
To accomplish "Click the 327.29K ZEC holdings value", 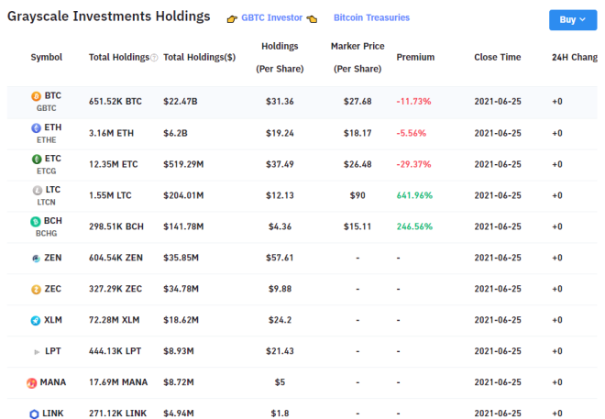I will (115, 289).
